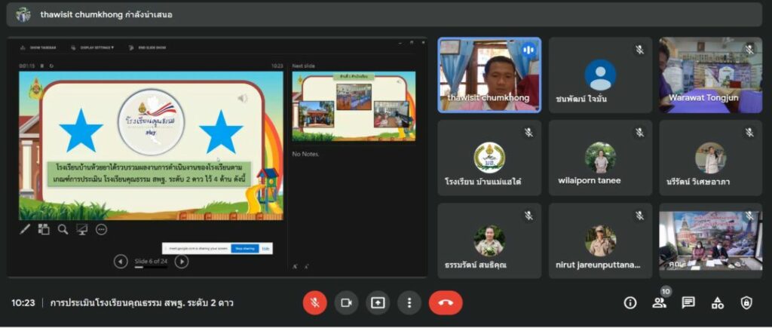The image size is (772, 331).
Task: Toggle the camera button
Action: (x=346, y=302)
